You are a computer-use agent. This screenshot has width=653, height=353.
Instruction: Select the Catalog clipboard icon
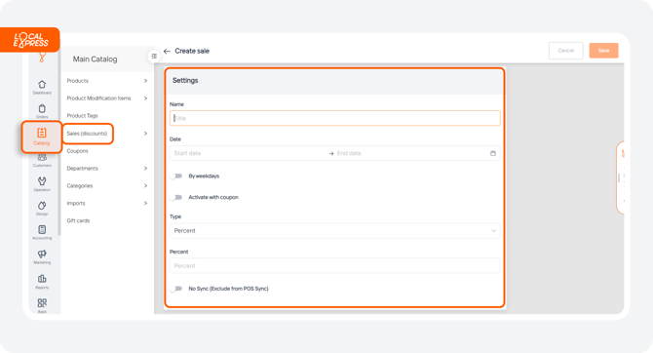tap(42, 133)
